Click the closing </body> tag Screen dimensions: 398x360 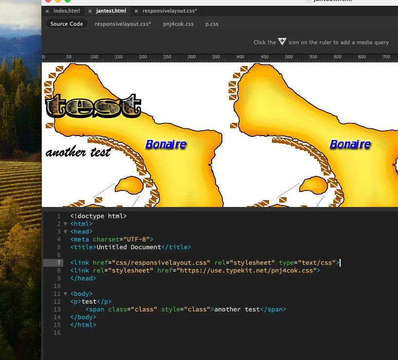pyautogui.click(x=83, y=317)
